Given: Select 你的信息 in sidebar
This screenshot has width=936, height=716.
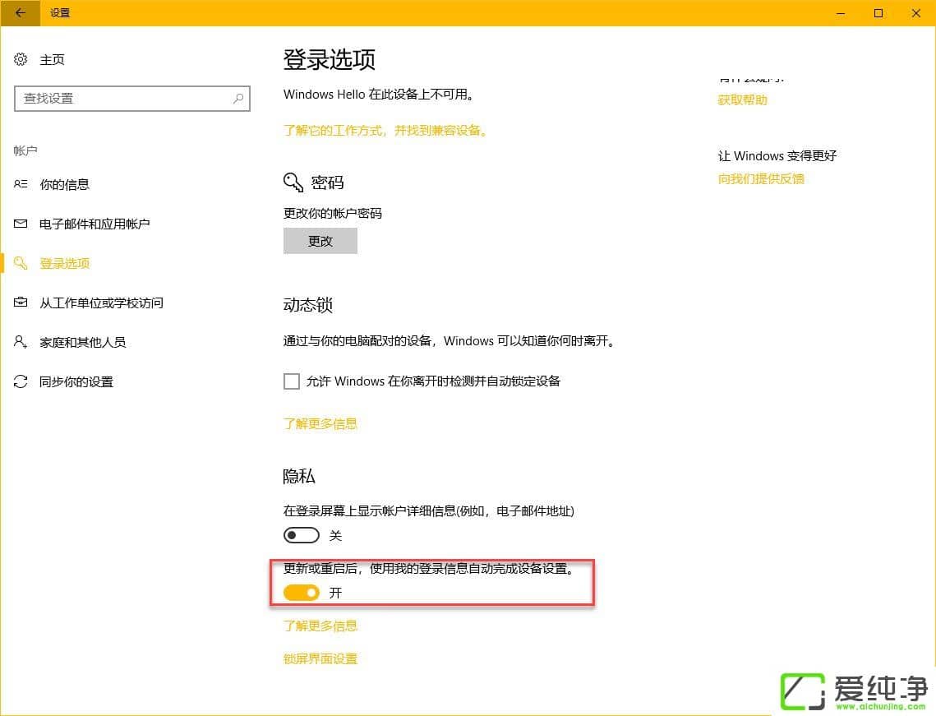Looking at the screenshot, I should point(64,184).
